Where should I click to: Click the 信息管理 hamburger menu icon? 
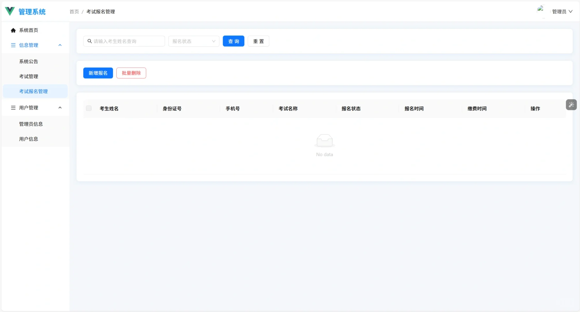point(13,45)
